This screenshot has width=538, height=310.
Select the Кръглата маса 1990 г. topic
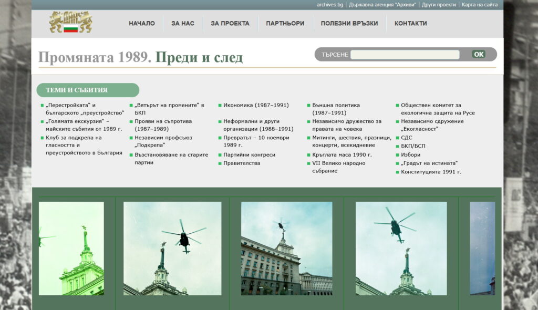coord(342,155)
